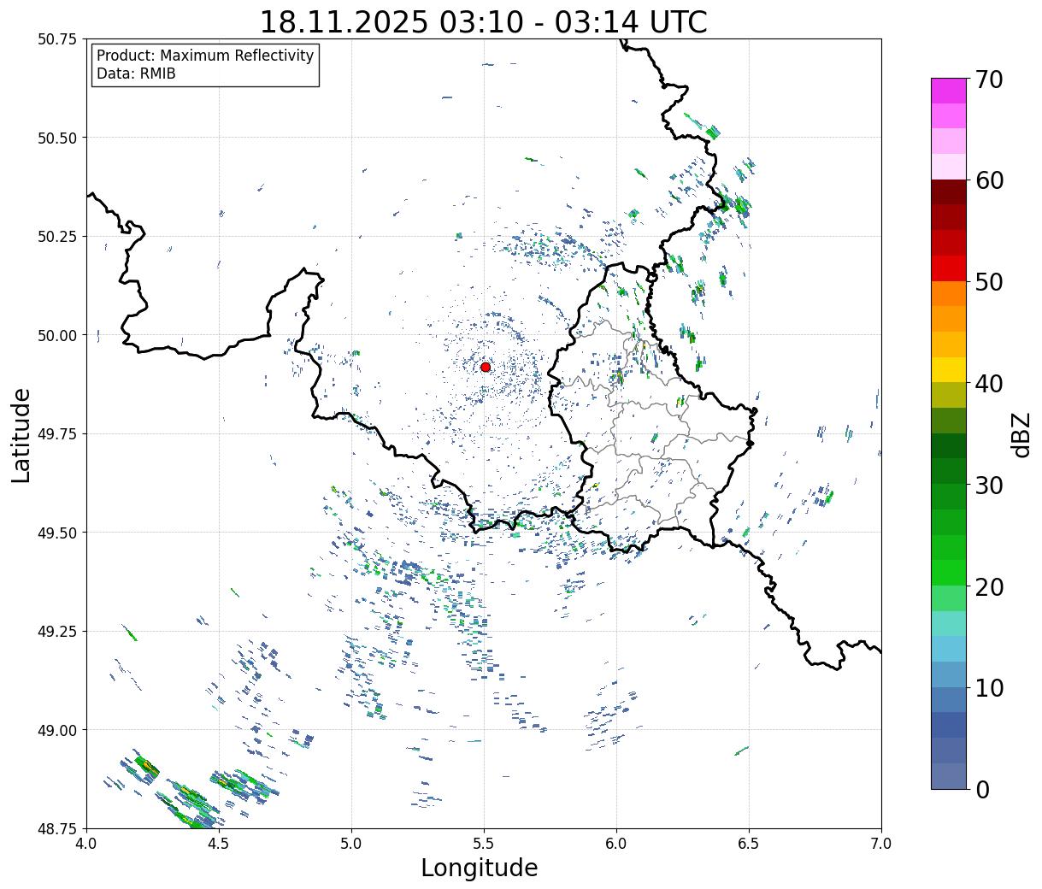Screen dimensions: 1042x889
Task: Click the longitude tick label 7.0
Action: tap(881, 844)
